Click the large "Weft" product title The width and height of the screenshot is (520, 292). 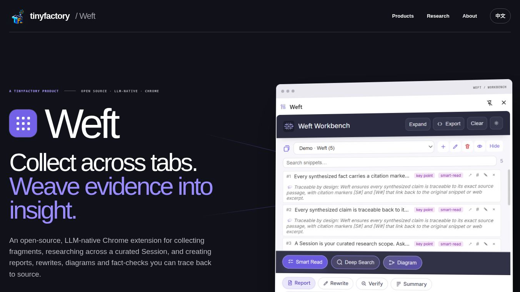[x=82, y=124]
